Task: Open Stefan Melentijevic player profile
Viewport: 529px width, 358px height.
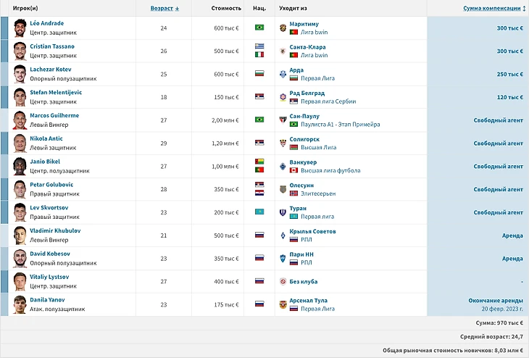Action: 56,92
